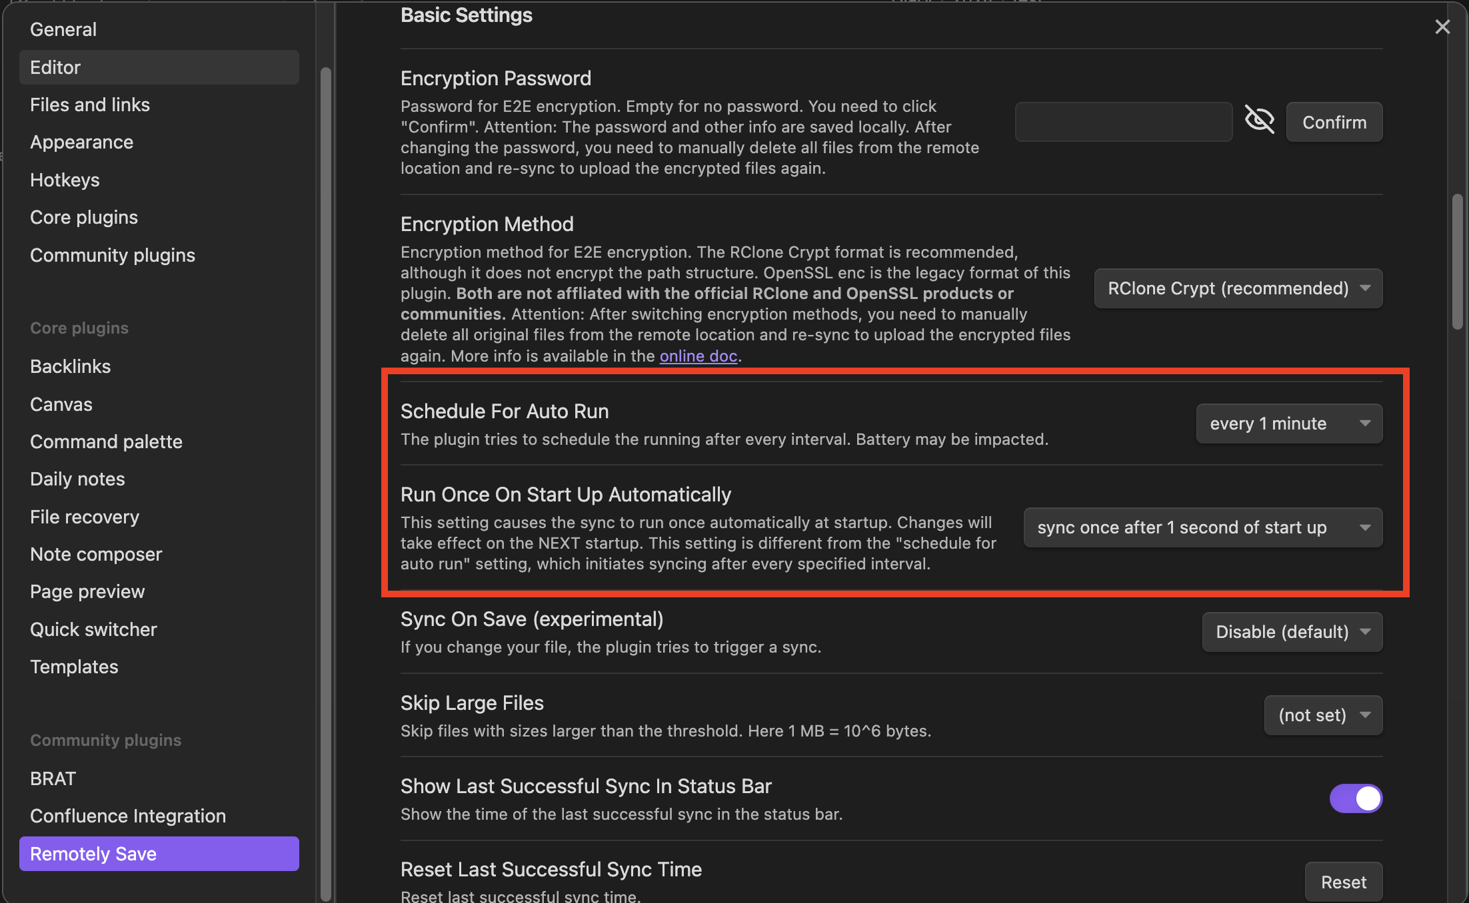Toggle password visibility eye icon
The image size is (1469, 903).
(x=1259, y=121)
